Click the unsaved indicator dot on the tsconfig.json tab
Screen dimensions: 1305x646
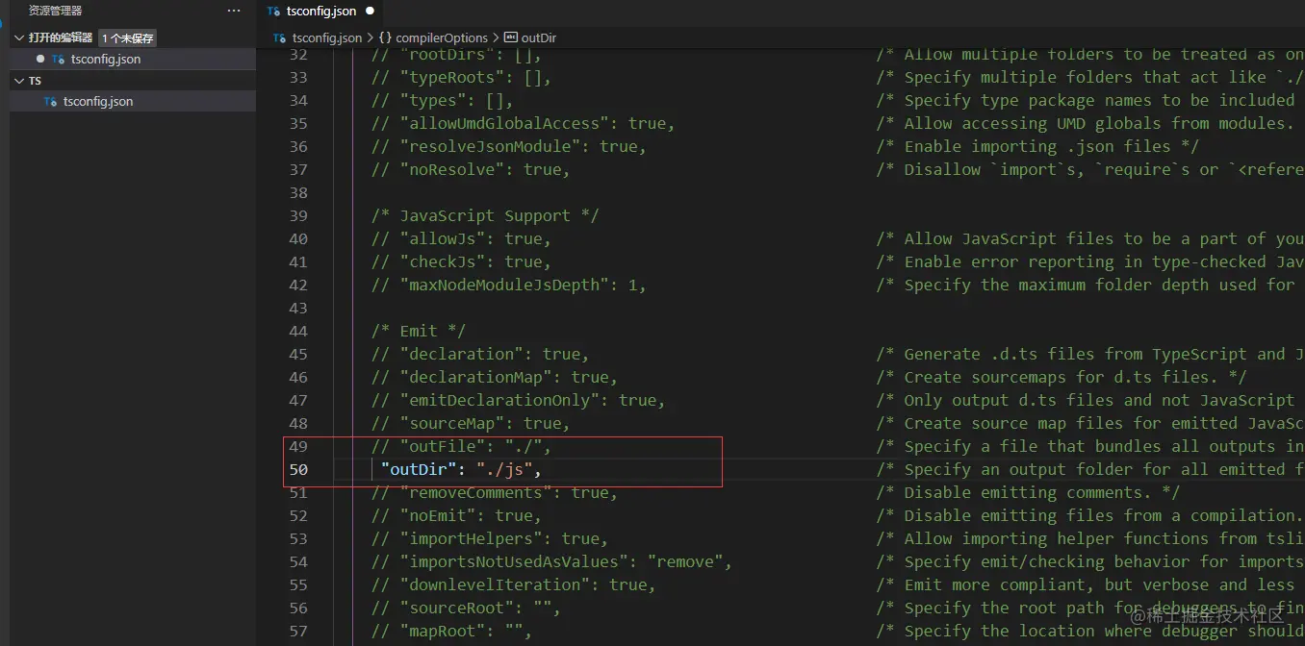(x=370, y=12)
